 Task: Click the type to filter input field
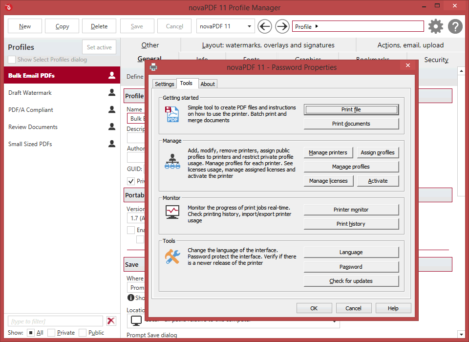click(55, 321)
